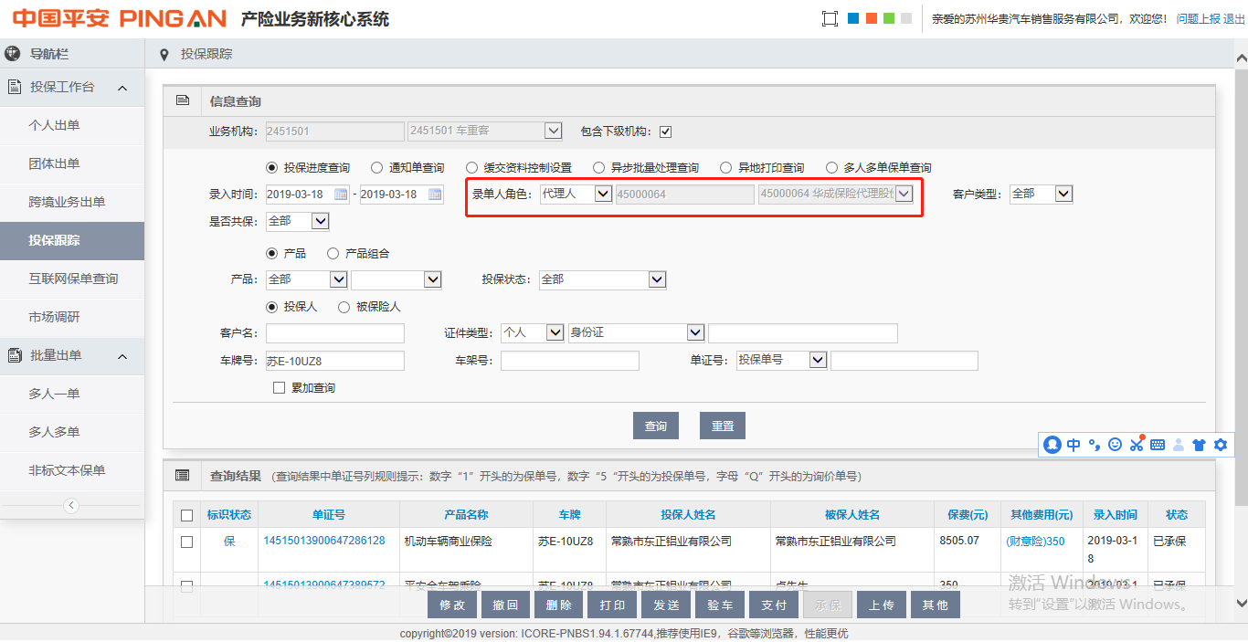Viewport: 1248px width, 642px height.
Task: Select the blue theme swatch
Action: tap(853, 18)
